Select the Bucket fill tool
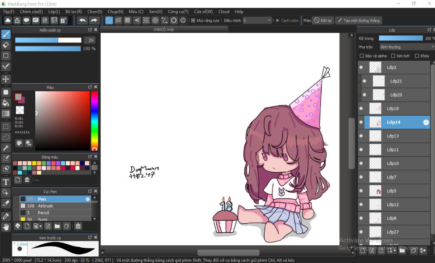Viewport: 435px width, 263px height. 6,103
